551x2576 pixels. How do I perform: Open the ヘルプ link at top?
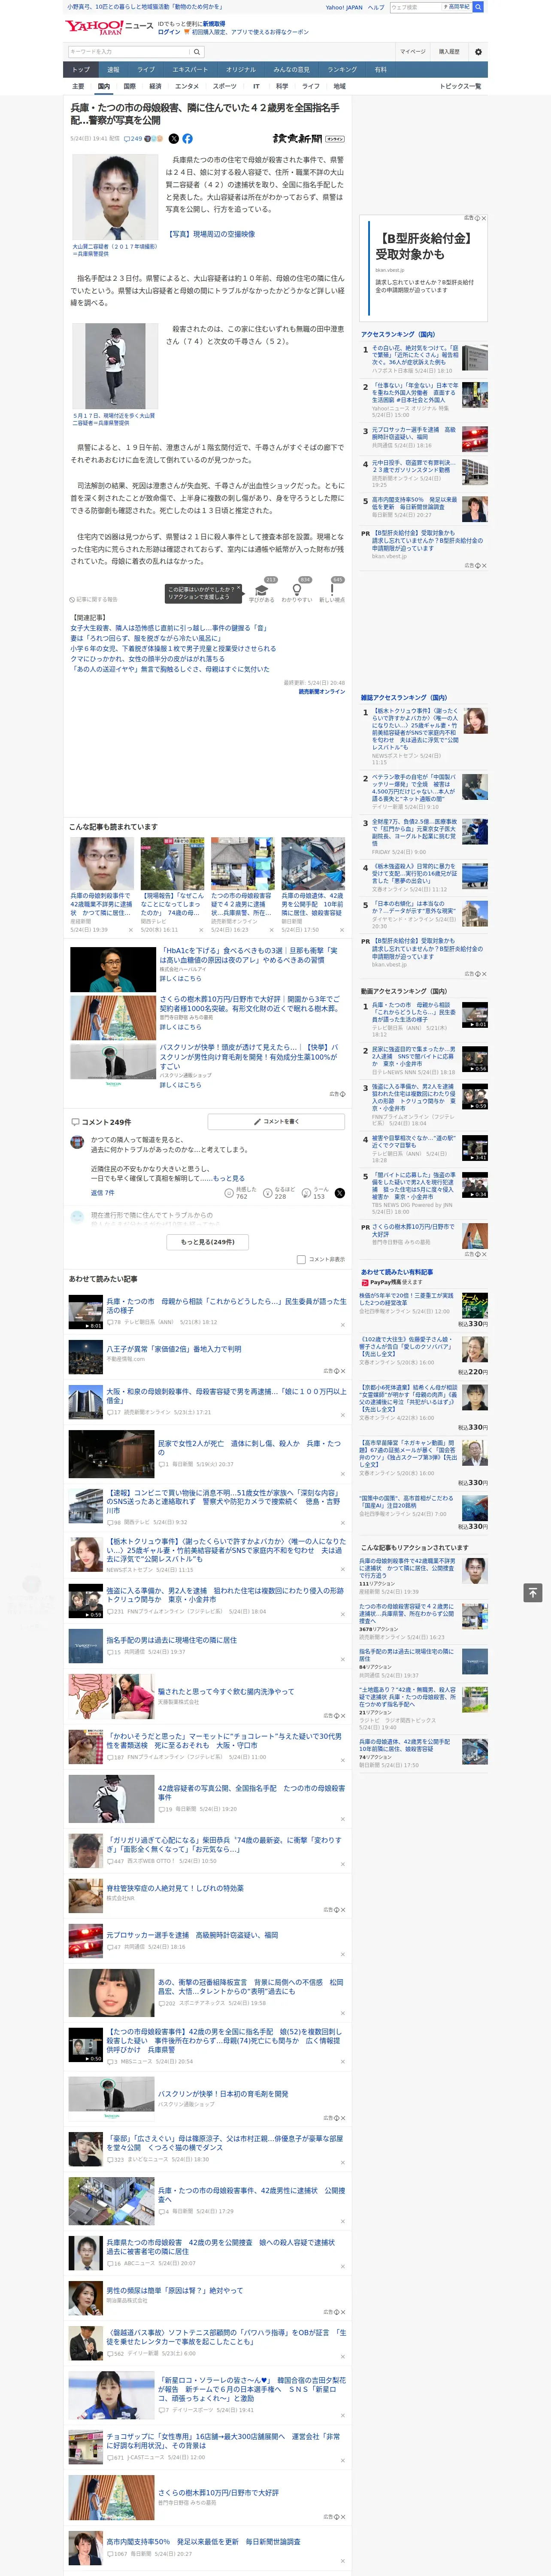(376, 7)
